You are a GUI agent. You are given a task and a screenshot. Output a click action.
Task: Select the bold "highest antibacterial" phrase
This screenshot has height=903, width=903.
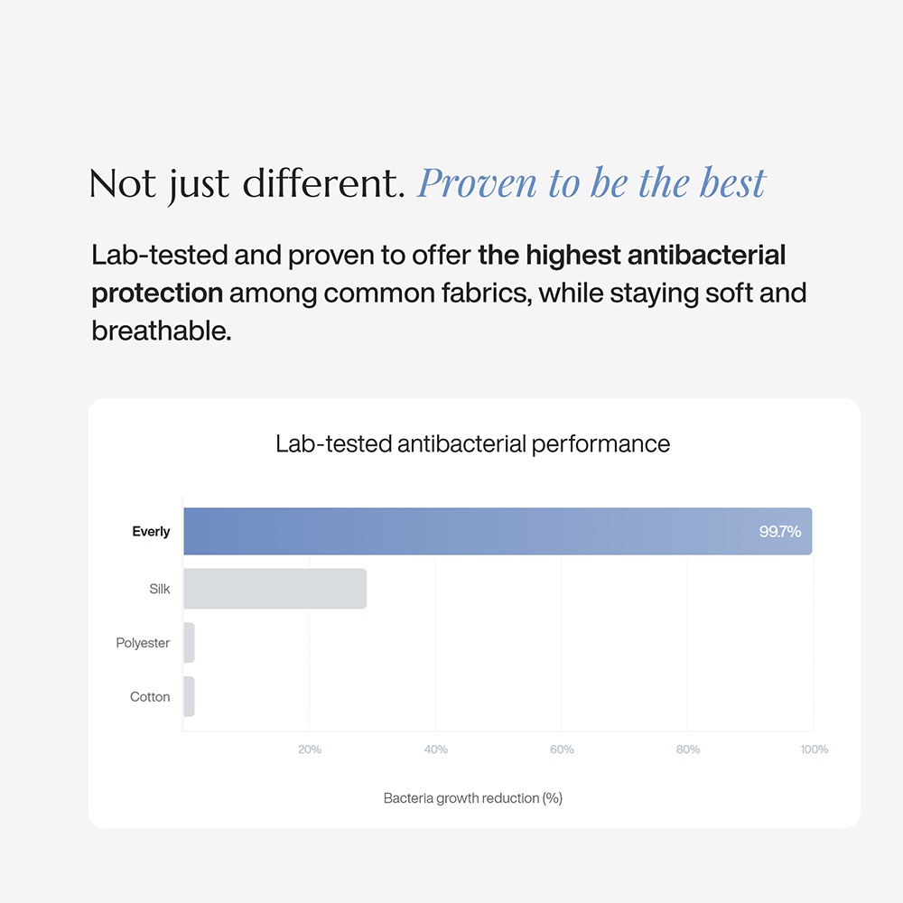[632, 256]
